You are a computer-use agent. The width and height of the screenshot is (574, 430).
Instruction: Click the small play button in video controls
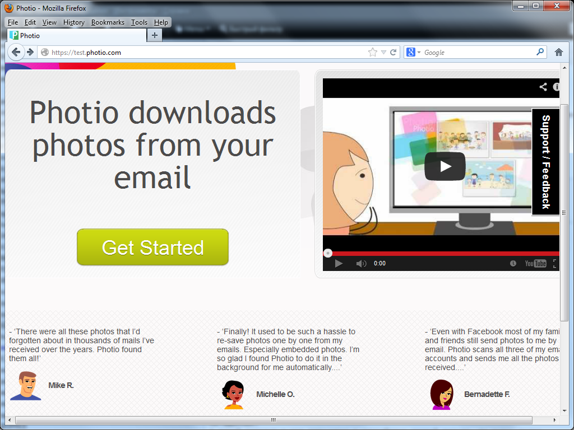(x=339, y=263)
